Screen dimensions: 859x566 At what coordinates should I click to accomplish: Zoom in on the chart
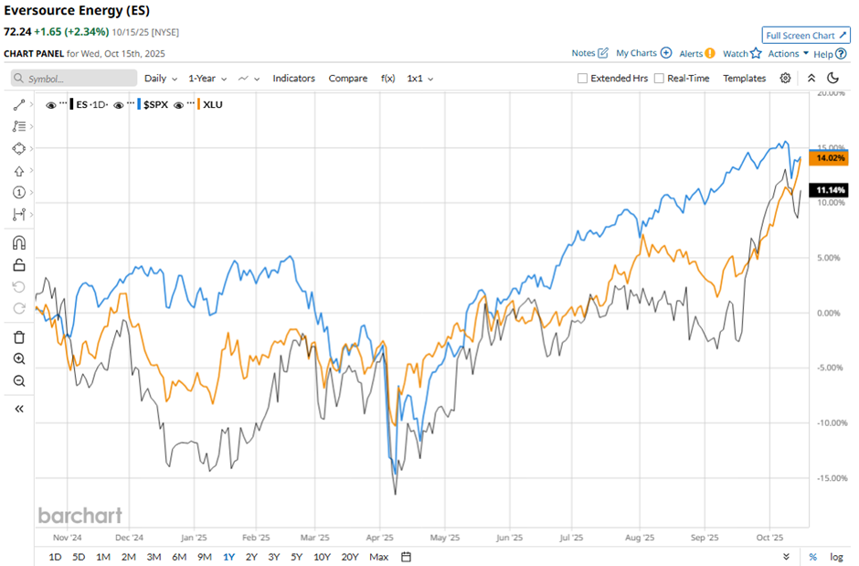pos(18,358)
